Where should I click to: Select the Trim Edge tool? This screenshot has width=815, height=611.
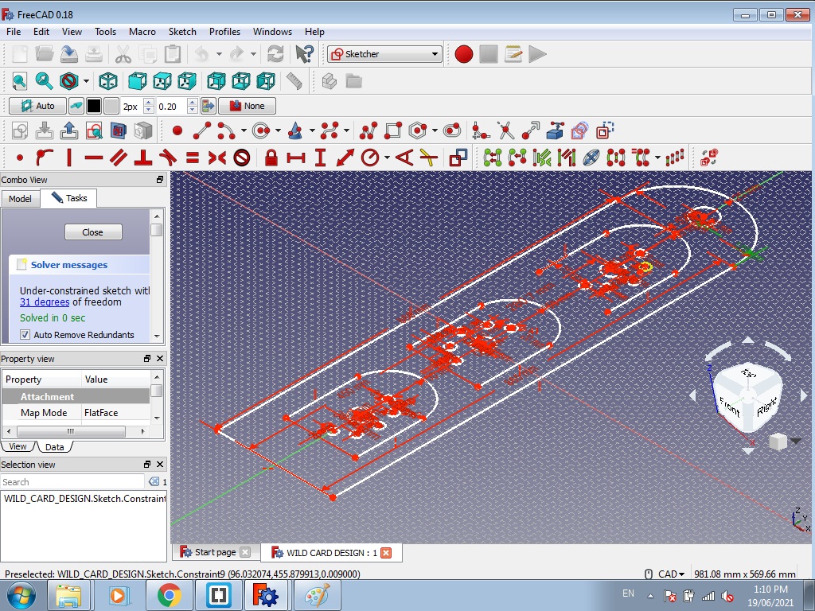pos(505,131)
